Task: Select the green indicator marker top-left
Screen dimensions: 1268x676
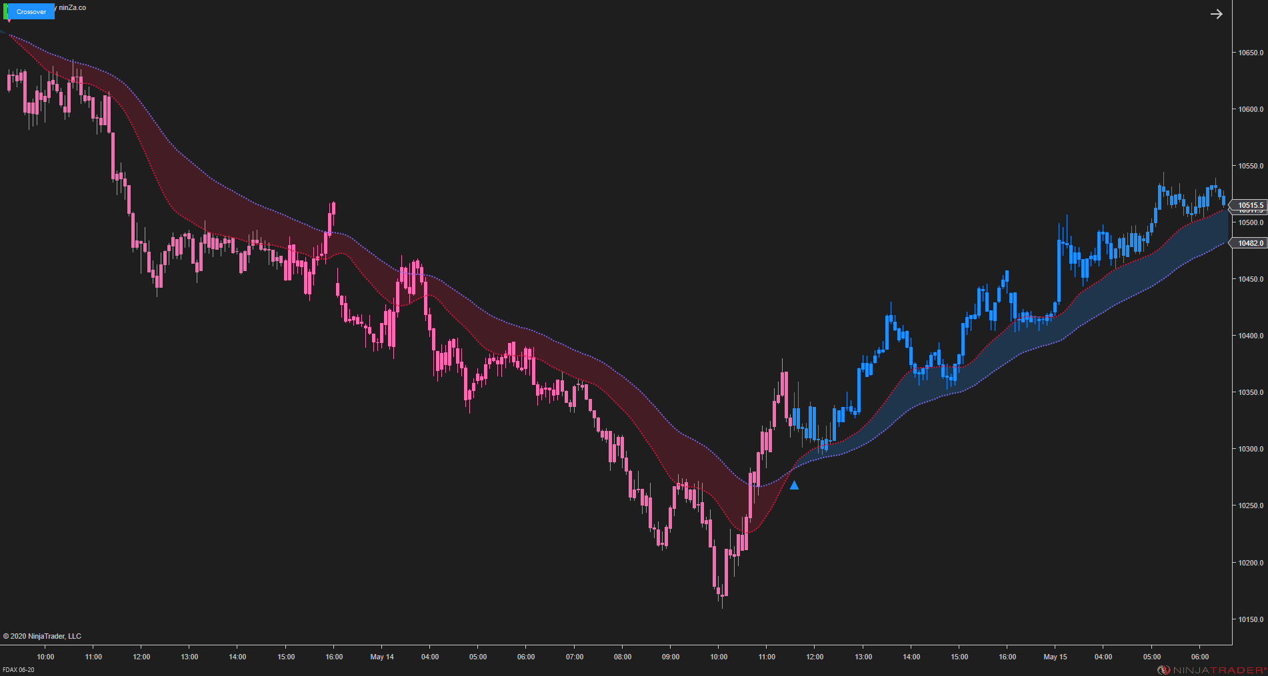Action: 5,11
